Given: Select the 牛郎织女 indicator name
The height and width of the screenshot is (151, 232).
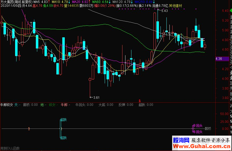Looking at the screenshot, I should (7, 105).
